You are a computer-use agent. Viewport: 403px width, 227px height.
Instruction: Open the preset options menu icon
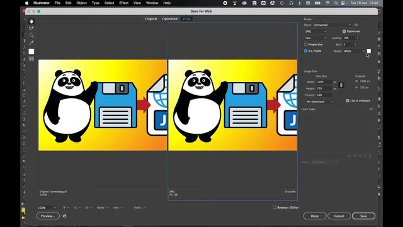356,25
